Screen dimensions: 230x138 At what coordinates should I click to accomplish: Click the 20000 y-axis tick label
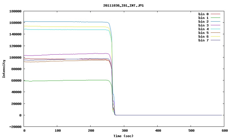coord(16,104)
